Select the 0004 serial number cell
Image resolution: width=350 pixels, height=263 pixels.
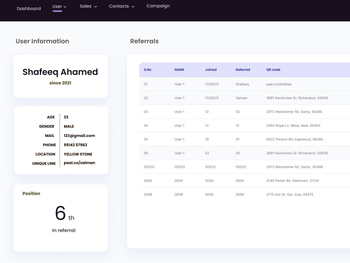[148, 181]
